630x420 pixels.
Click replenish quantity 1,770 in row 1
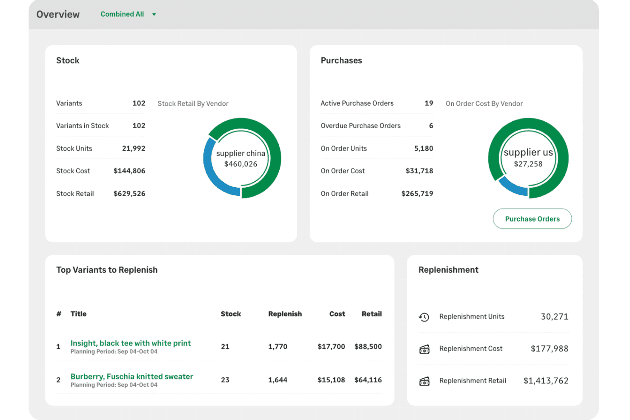278,347
